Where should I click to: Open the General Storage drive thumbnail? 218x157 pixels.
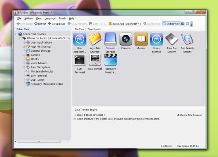[x=110, y=39]
